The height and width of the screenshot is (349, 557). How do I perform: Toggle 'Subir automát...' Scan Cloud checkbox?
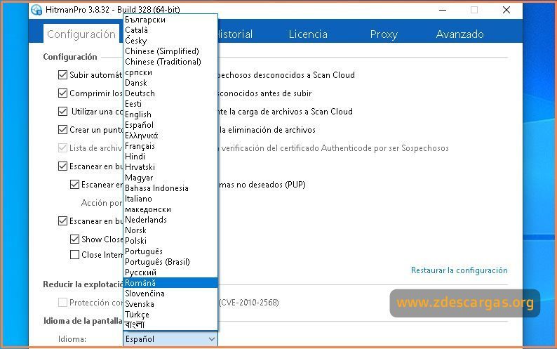click(x=62, y=75)
